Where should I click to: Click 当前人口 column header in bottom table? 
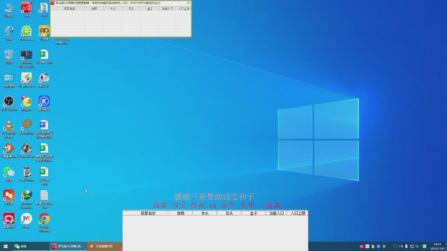coord(277,213)
